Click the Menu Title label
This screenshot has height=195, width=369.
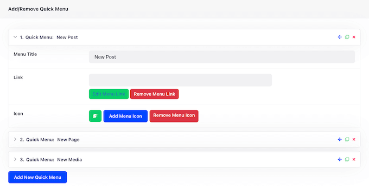[25, 54]
